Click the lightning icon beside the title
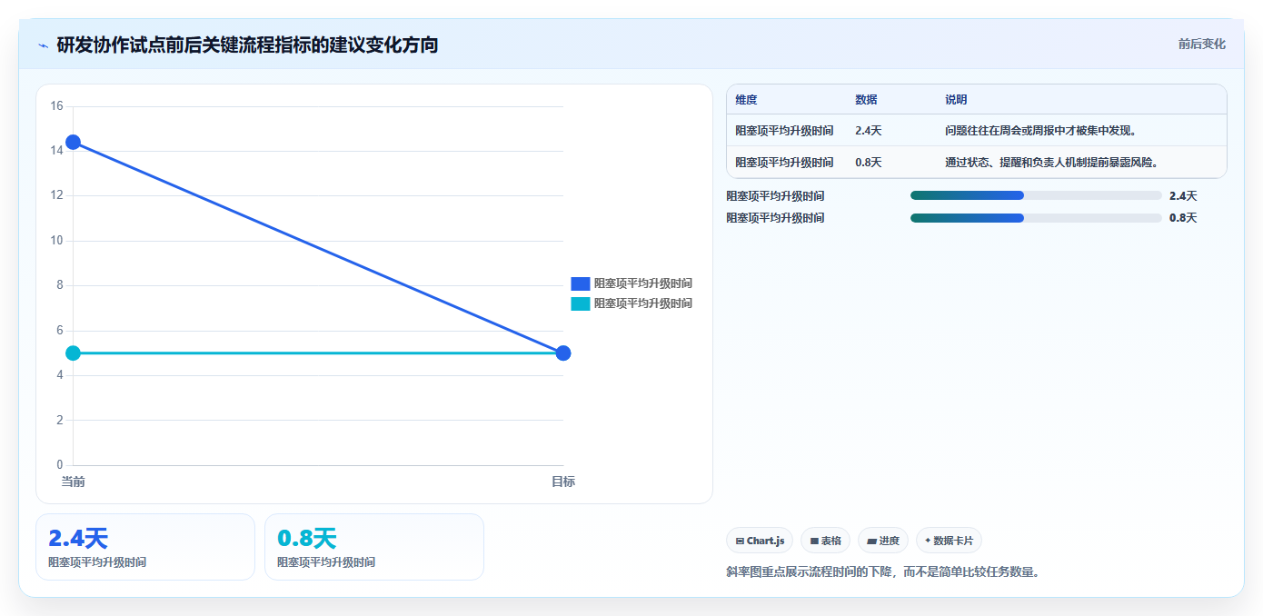 tap(43, 45)
